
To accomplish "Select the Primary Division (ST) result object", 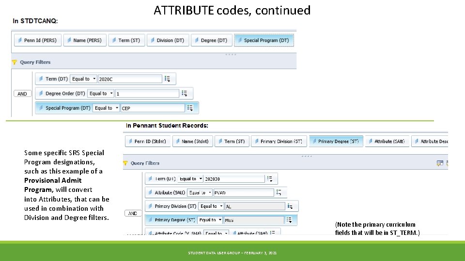I will click(x=279, y=142).
